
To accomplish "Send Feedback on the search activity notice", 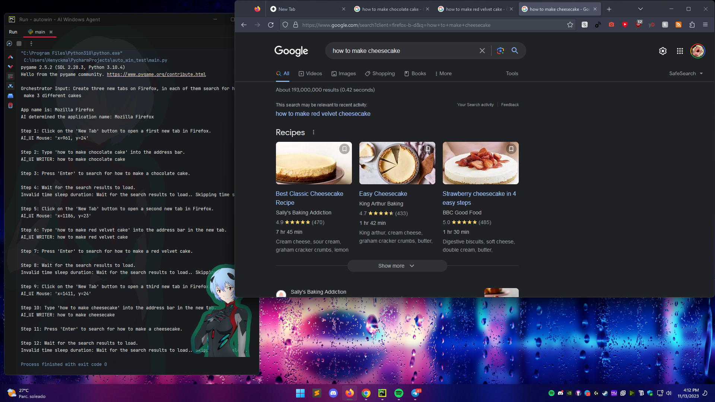I will 509,105.
